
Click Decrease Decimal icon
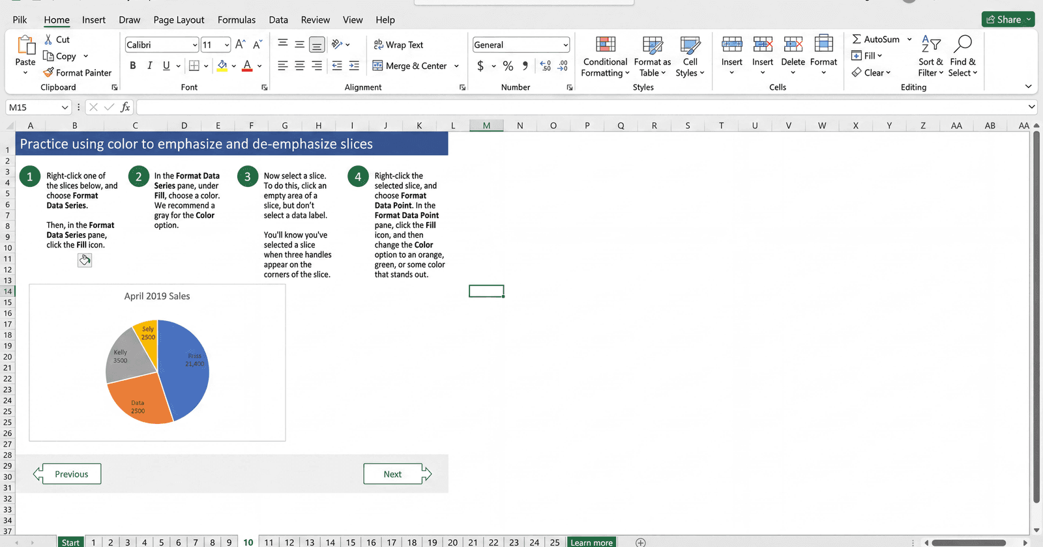563,66
